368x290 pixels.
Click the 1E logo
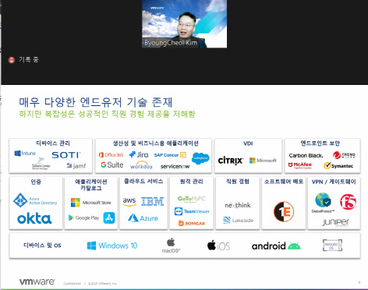[x=284, y=212]
